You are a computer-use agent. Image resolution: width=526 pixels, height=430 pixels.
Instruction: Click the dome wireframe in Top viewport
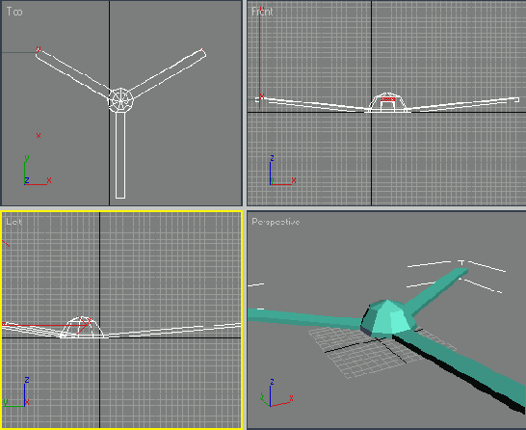pyautogui.click(x=120, y=100)
